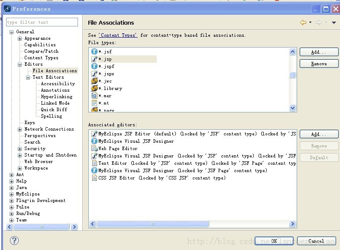The height and width of the screenshot is (250, 340).
Task: Open Hyperlinking preference page
Action: point(57,97)
